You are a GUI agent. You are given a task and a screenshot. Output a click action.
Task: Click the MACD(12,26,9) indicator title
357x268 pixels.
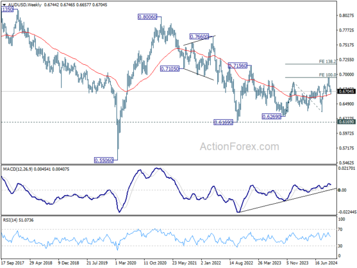coord(18,169)
